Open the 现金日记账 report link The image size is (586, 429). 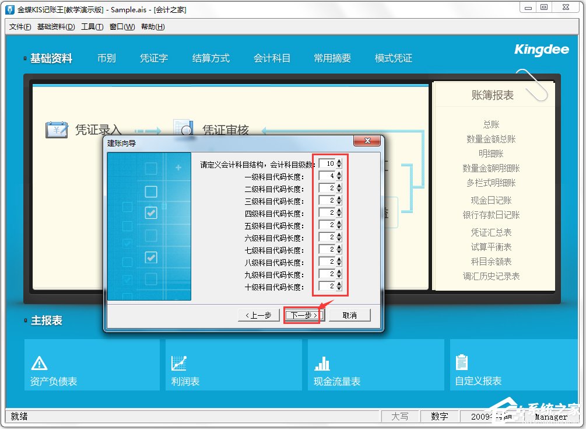pos(491,200)
